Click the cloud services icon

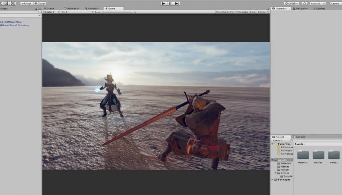(305, 3)
